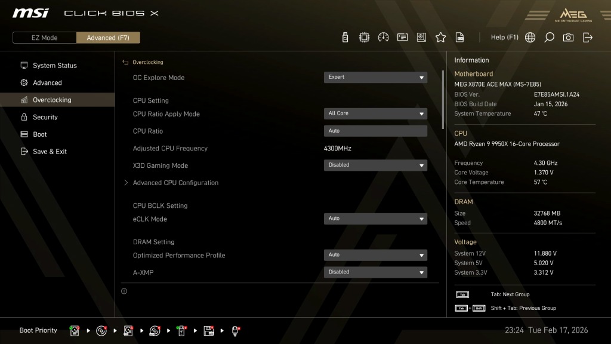611x344 pixels.
Task: Expand Advanced CPU Configuration submenu
Action: point(175,183)
